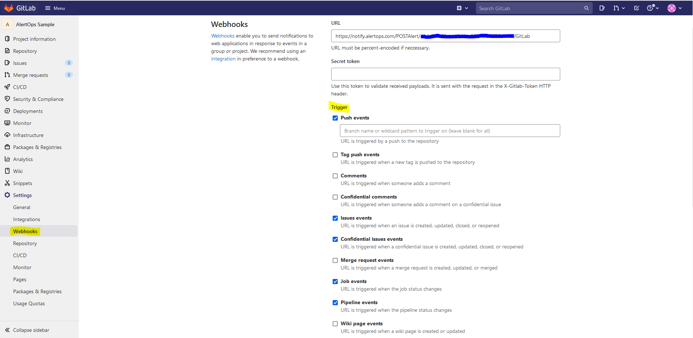Focus the branch name wildcard pattern field
Viewport: 693px width, 338px height.
pos(450,131)
